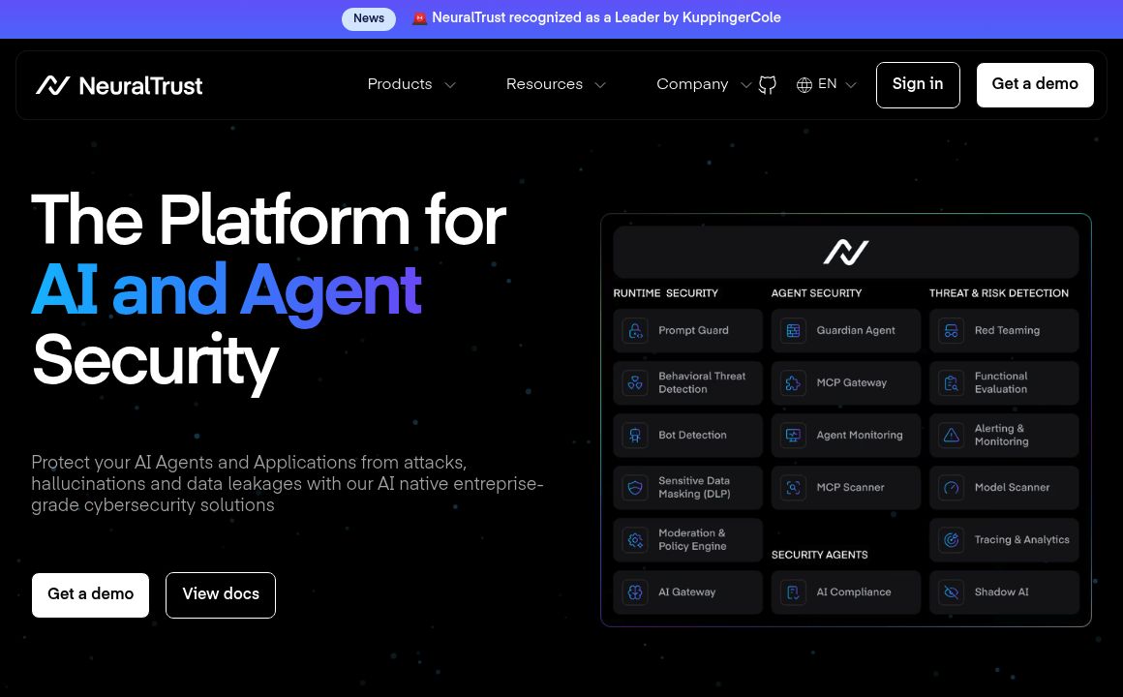Click the Sensitive Data Masking shield icon
The width and height of the screenshot is (1123, 697).
[635, 488]
